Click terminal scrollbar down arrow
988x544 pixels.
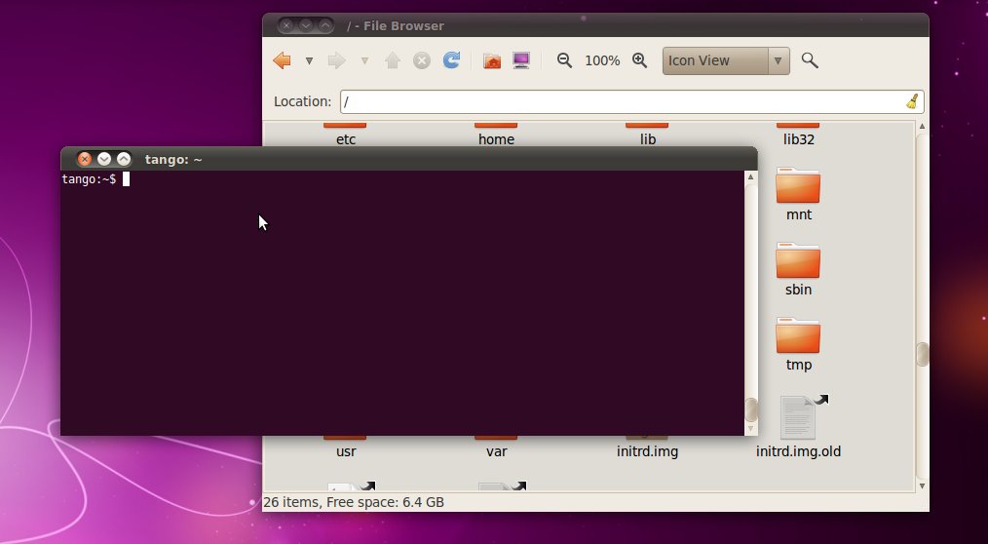pyautogui.click(x=750, y=429)
